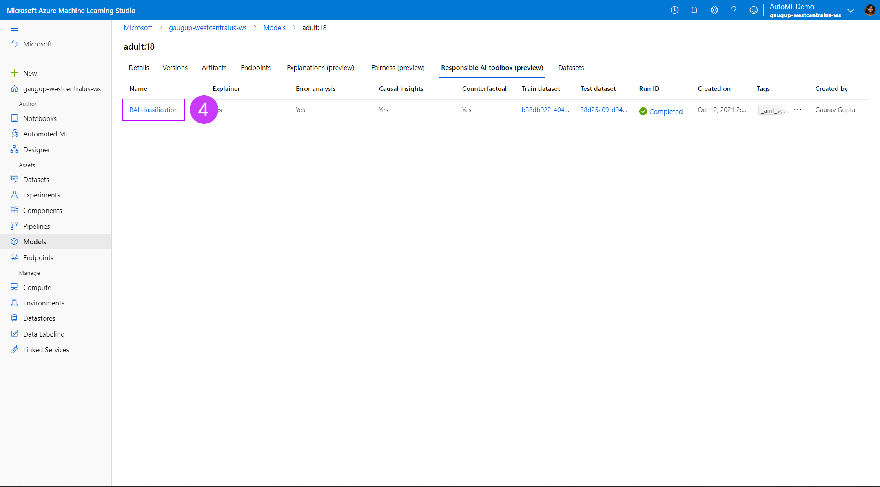The image size is (880, 487).
Task: Open the RAI classification link
Action: point(153,110)
